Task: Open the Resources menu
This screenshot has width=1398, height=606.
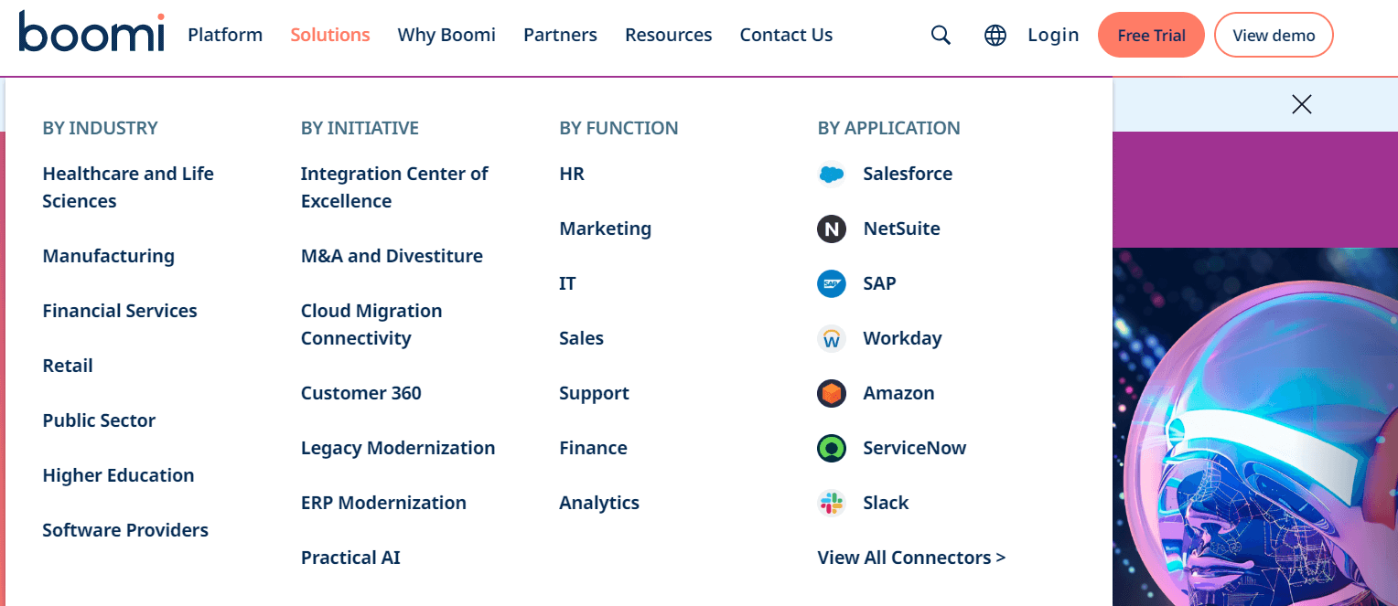Action: tap(669, 35)
